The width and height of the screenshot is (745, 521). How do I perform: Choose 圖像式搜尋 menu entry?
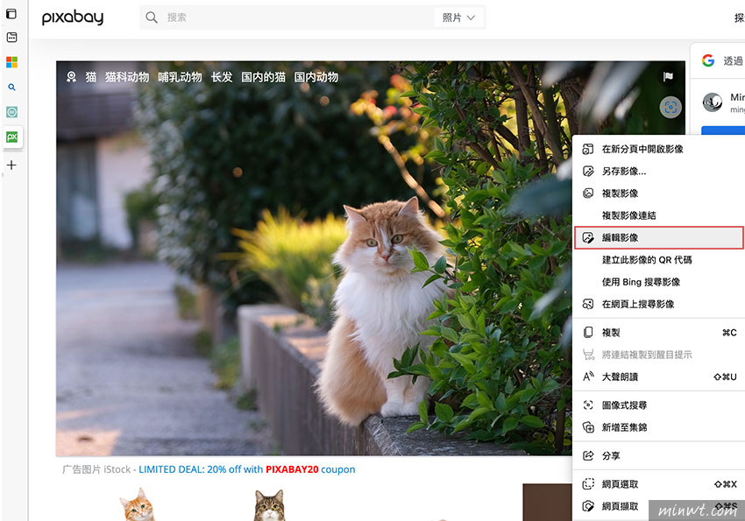tap(658, 405)
